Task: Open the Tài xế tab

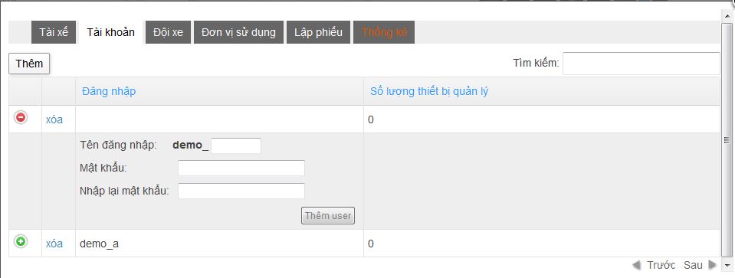Action: (54, 32)
